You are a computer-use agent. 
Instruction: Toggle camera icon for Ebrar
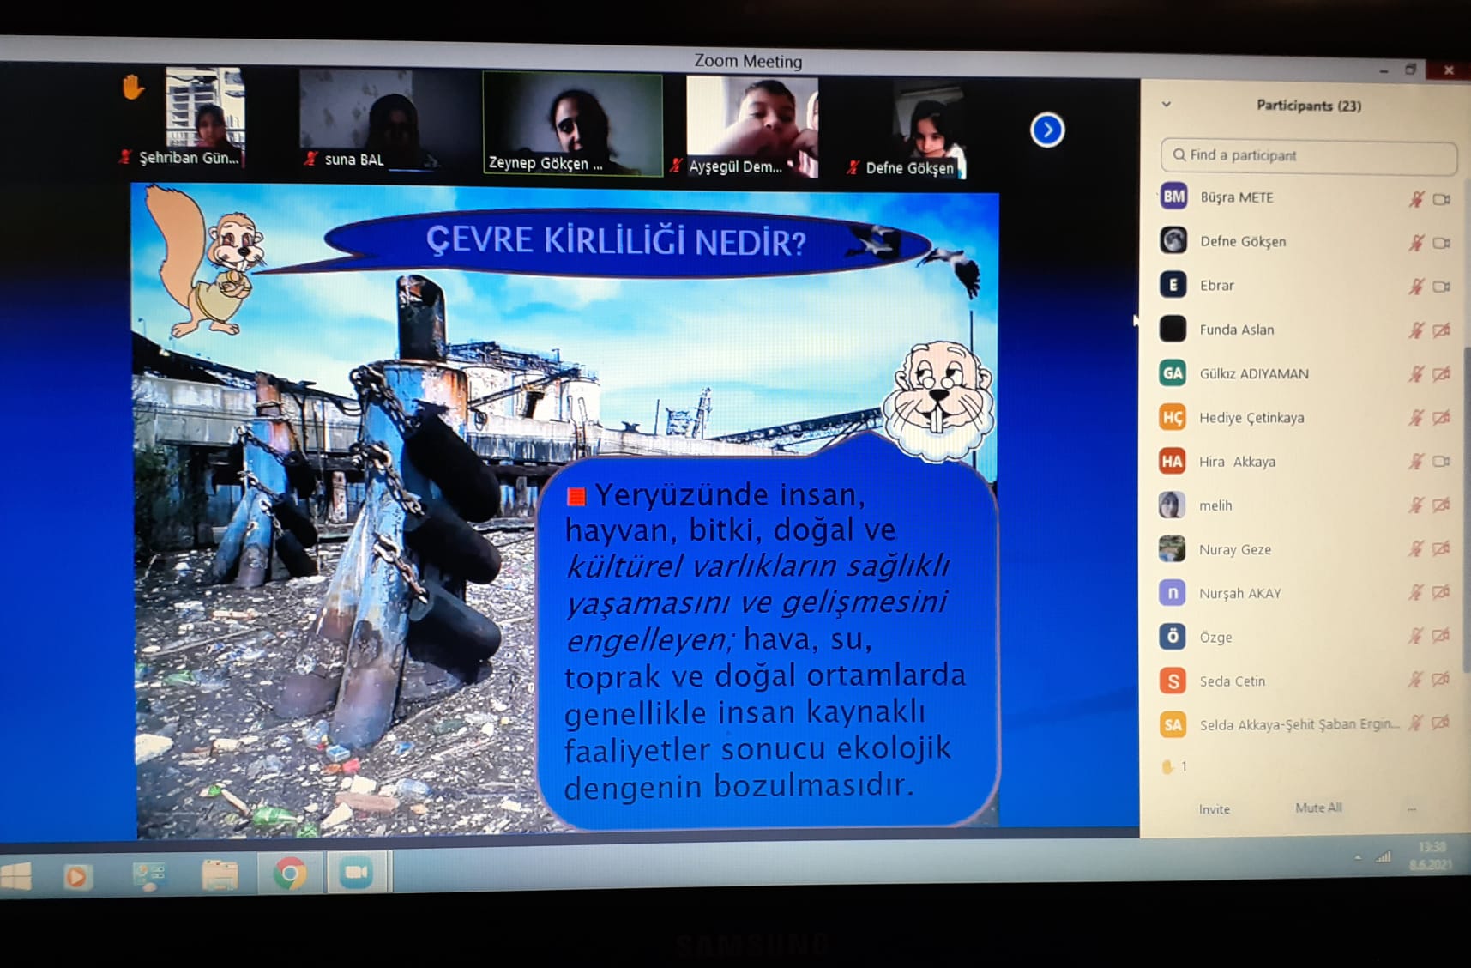click(1442, 287)
